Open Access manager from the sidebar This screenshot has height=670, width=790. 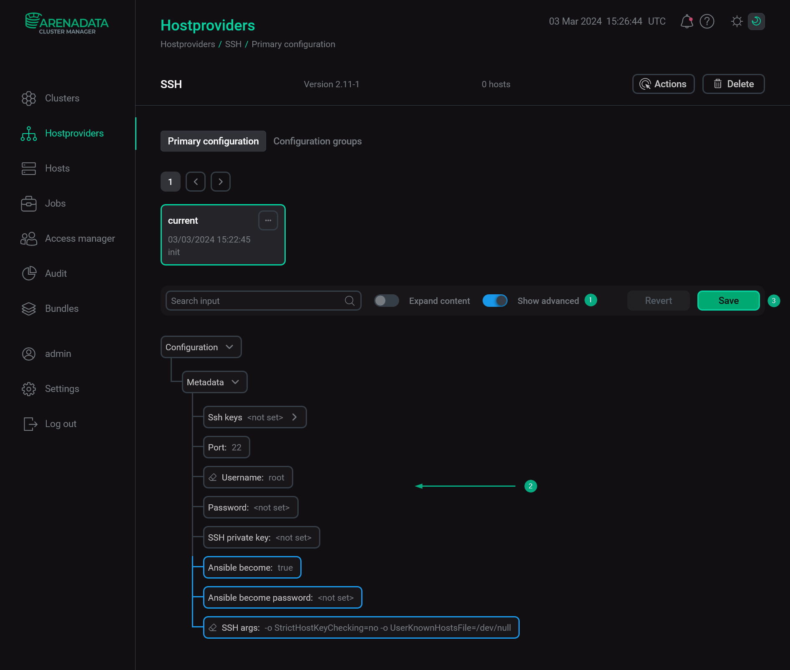(29, 238)
